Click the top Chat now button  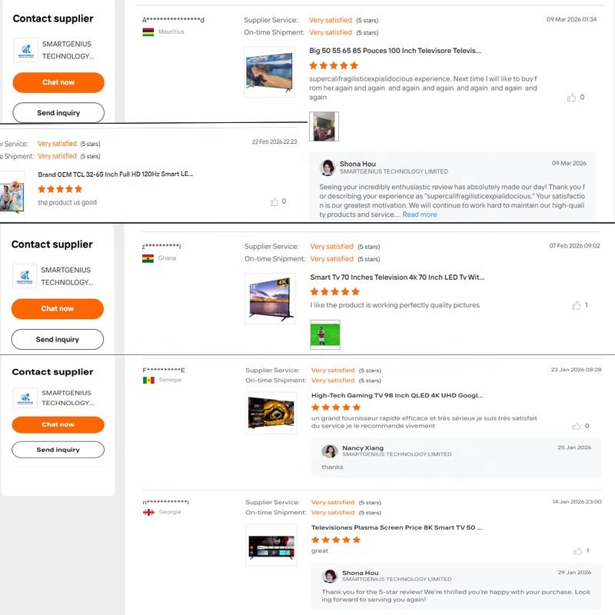point(58,82)
